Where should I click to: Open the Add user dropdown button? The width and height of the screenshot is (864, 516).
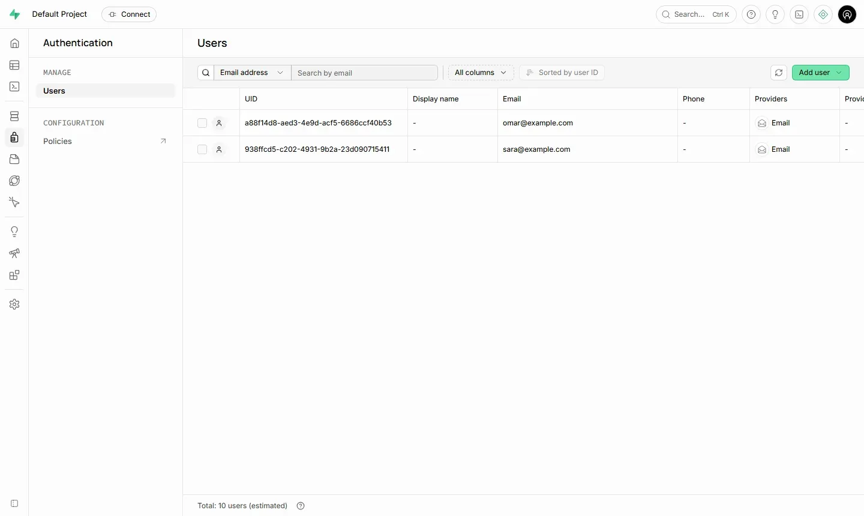point(820,73)
